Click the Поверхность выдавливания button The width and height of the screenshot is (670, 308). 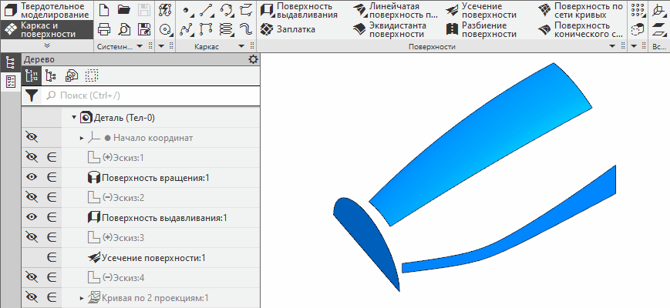point(301,10)
